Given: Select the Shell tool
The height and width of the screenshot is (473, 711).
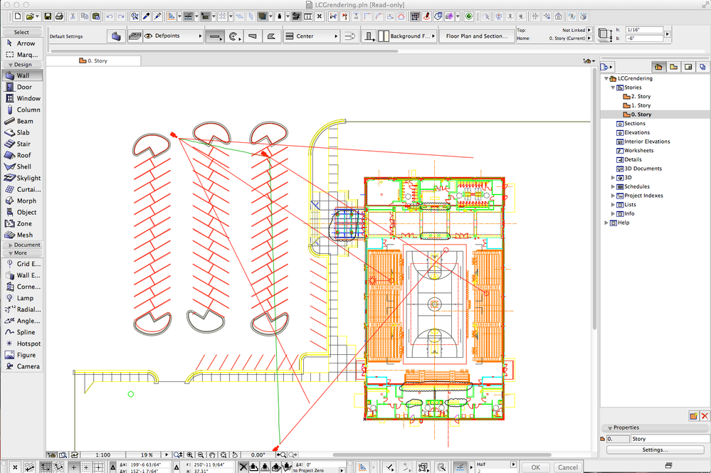Looking at the screenshot, I should [23, 166].
